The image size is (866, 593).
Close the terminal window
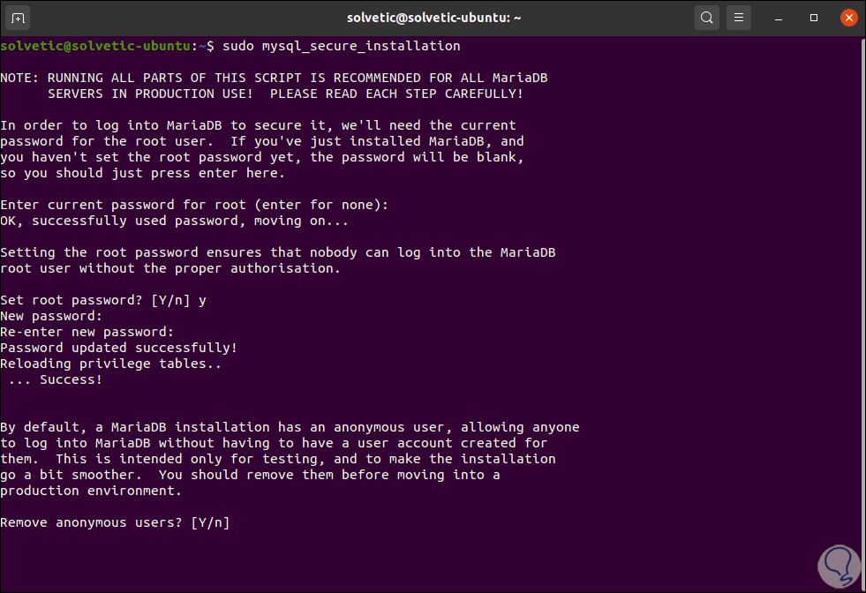847,17
